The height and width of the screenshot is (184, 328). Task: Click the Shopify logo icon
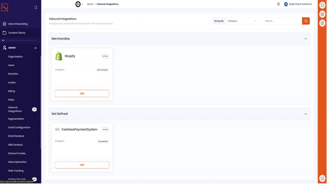point(59,56)
